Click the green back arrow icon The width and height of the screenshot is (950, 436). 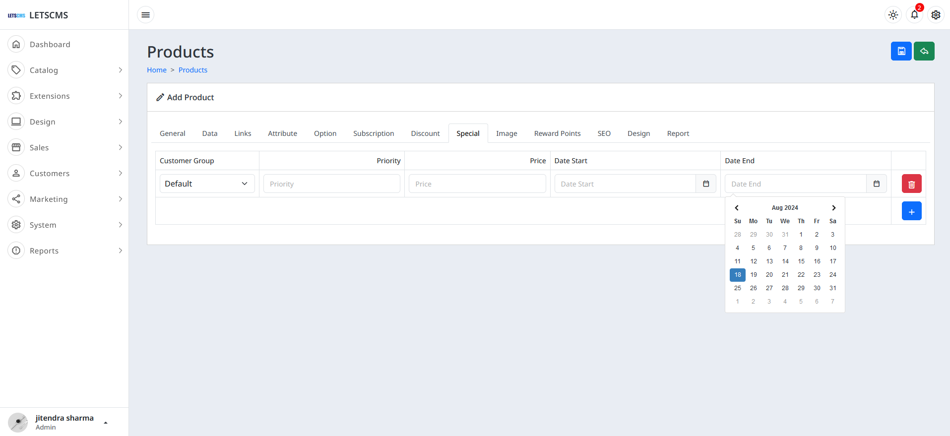click(x=924, y=51)
